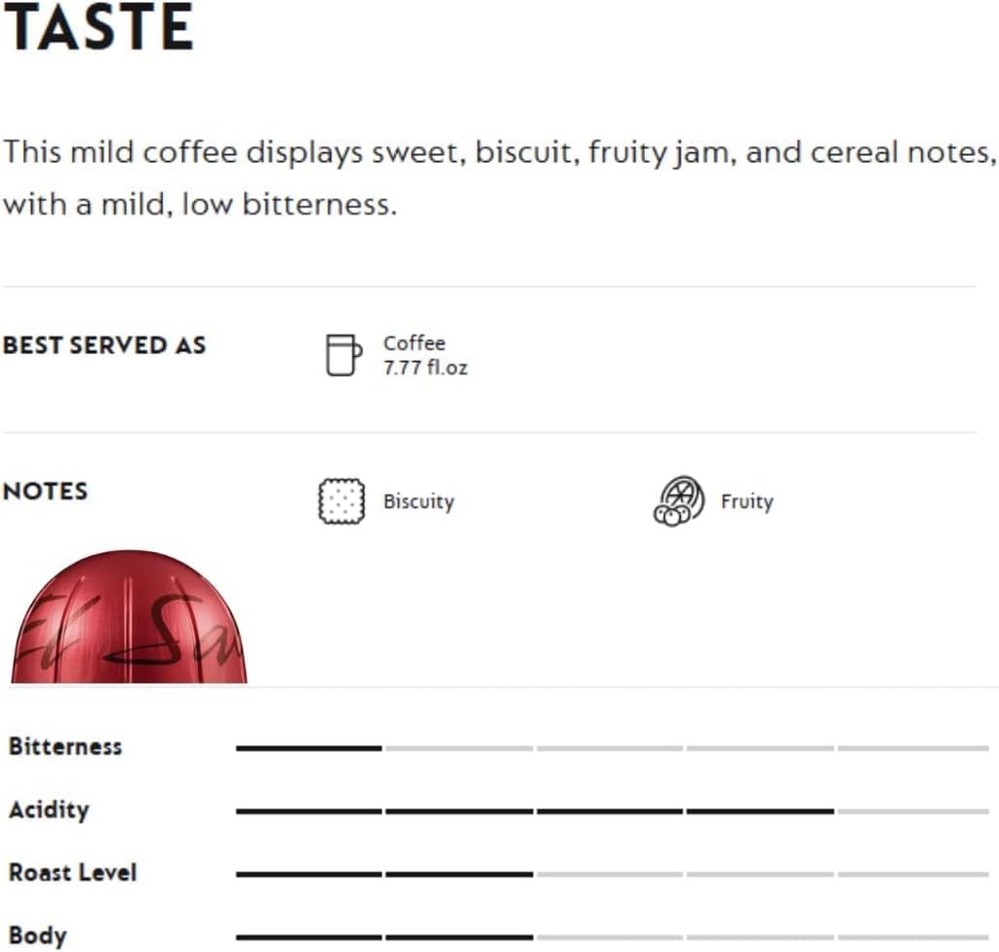Click the Roast Level label

coord(72,872)
